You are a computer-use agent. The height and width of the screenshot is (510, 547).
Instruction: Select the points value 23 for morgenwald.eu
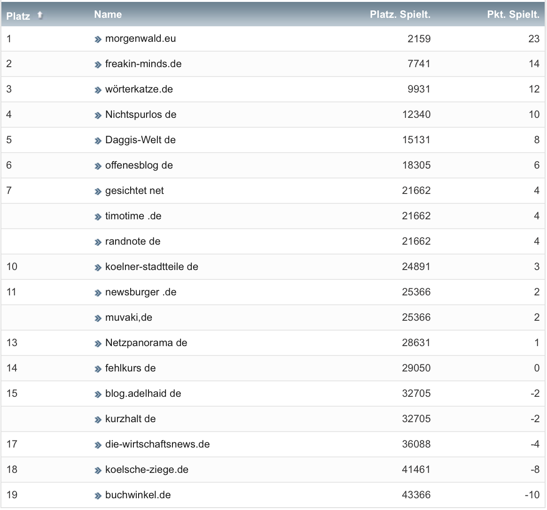click(x=534, y=39)
